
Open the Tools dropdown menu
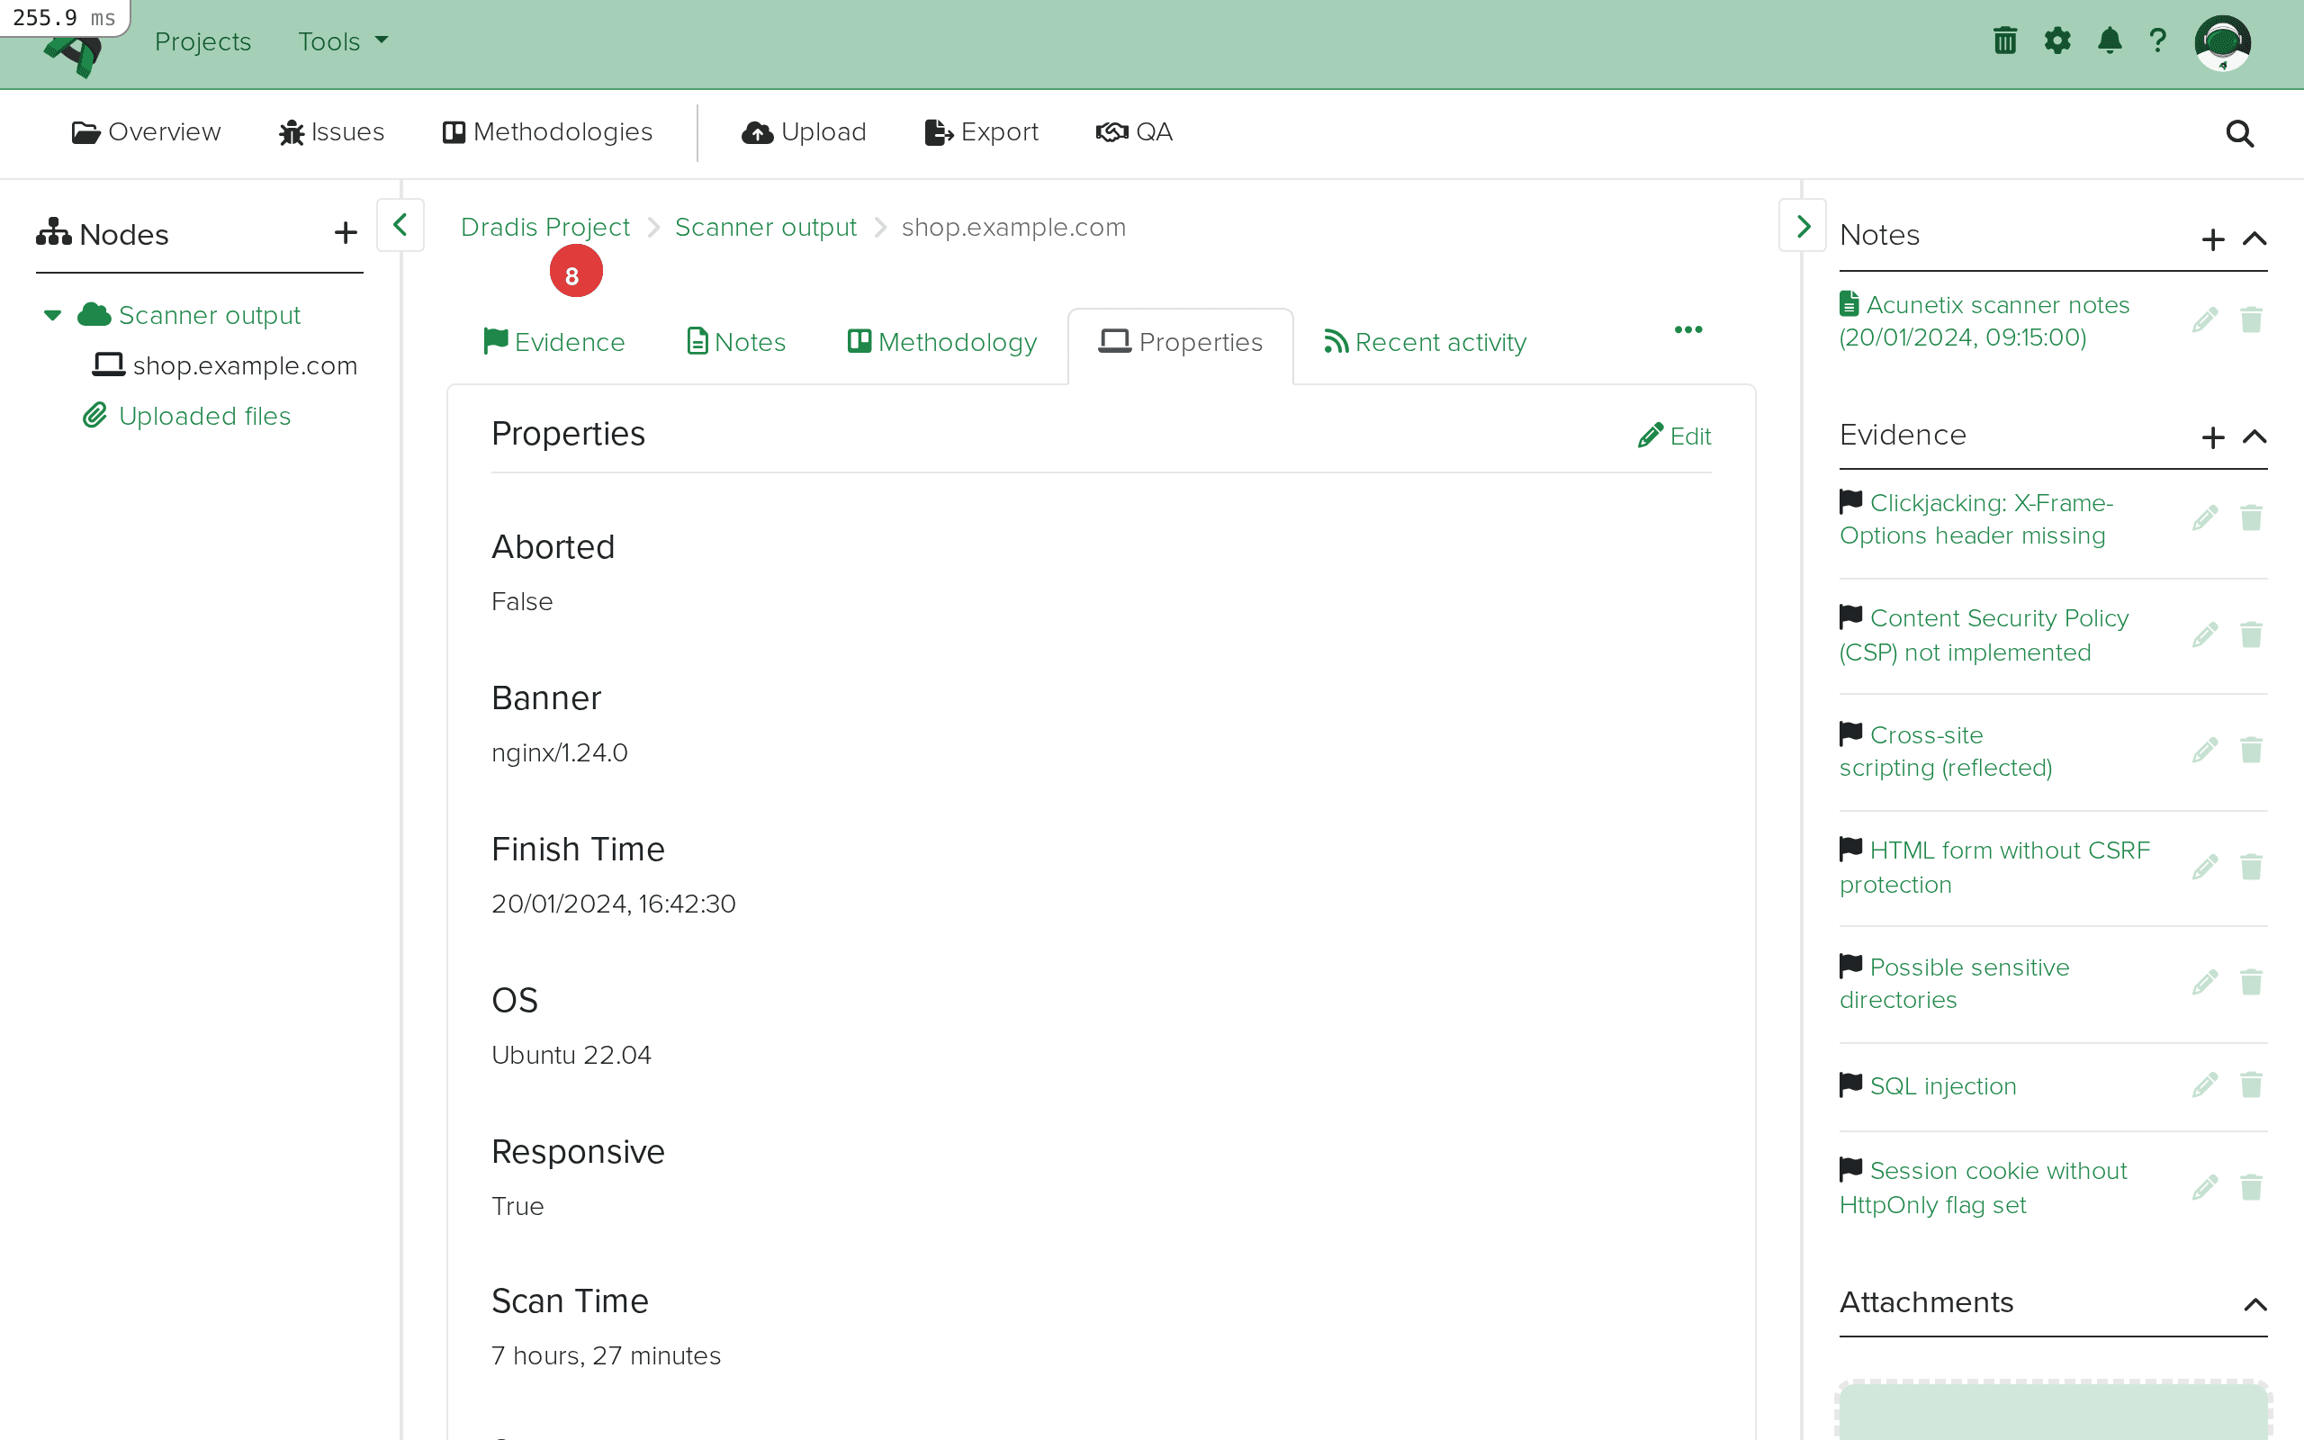point(343,41)
